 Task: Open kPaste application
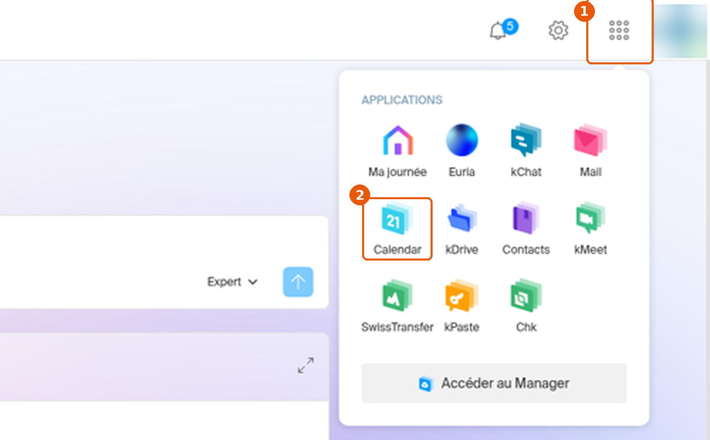tap(461, 306)
